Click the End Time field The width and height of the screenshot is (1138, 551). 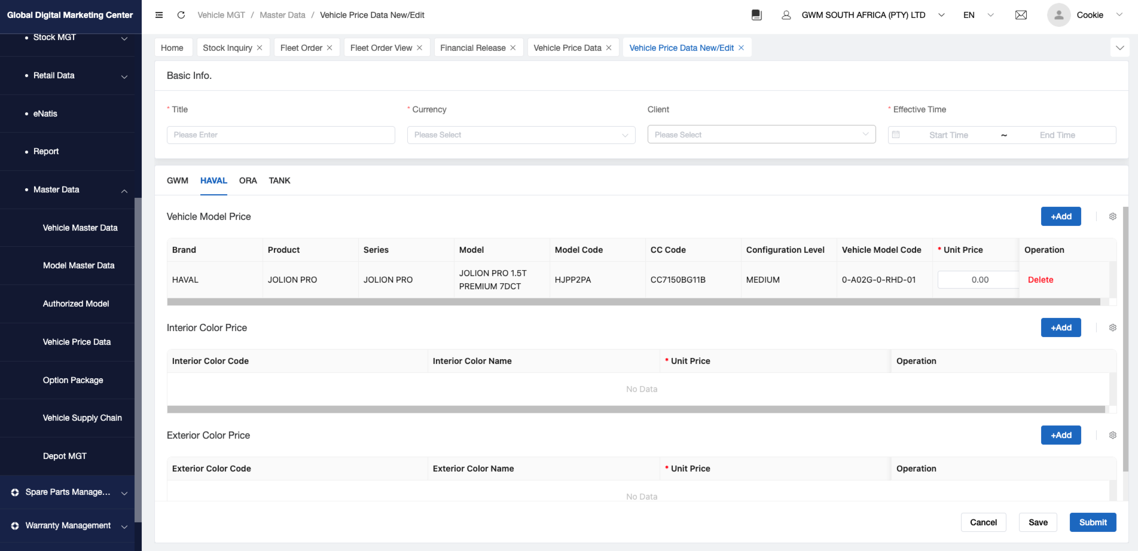(1057, 135)
